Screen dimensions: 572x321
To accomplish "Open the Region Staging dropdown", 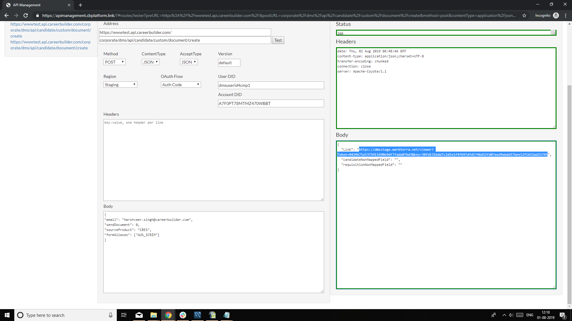I will [120, 85].
